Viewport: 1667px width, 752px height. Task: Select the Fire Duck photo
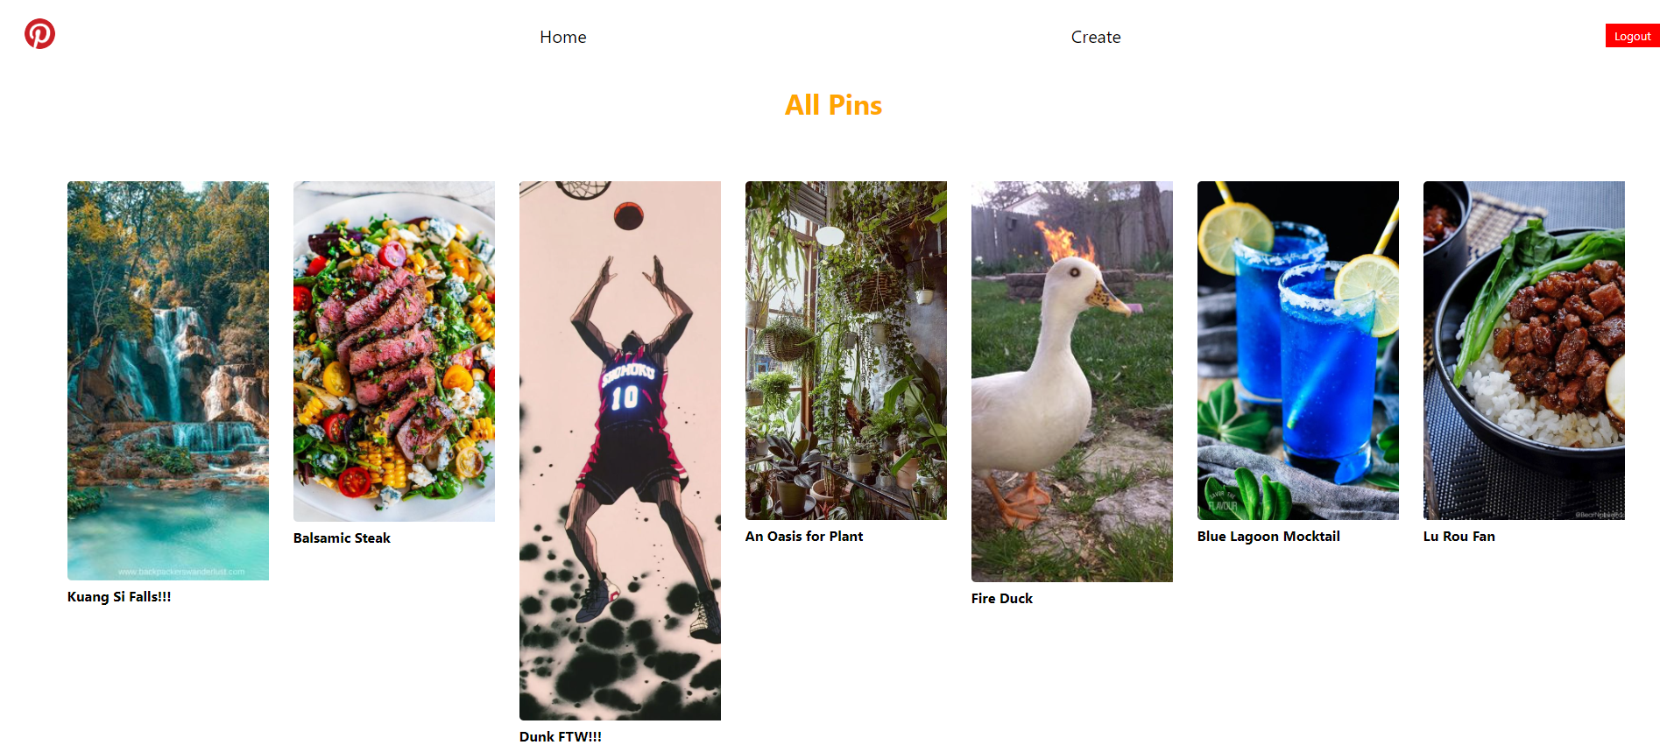pos(1072,382)
